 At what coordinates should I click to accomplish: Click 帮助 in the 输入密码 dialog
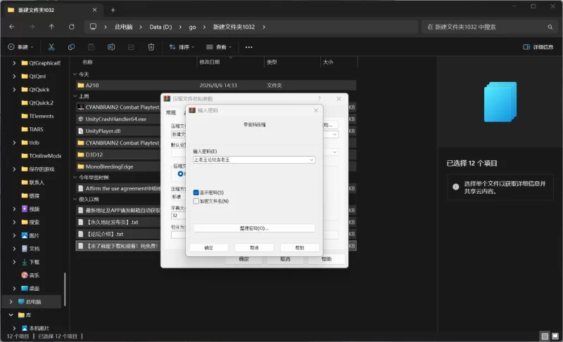[300, 247]
